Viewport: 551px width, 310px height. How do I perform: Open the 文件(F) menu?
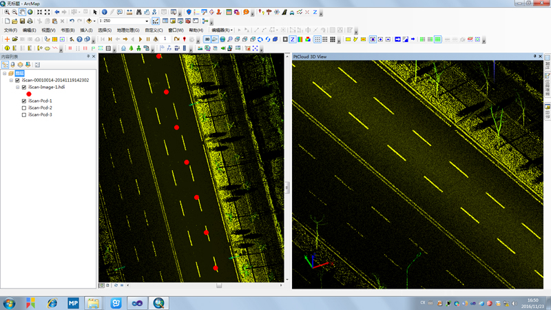pyautogui.click(x=10, y=30)
